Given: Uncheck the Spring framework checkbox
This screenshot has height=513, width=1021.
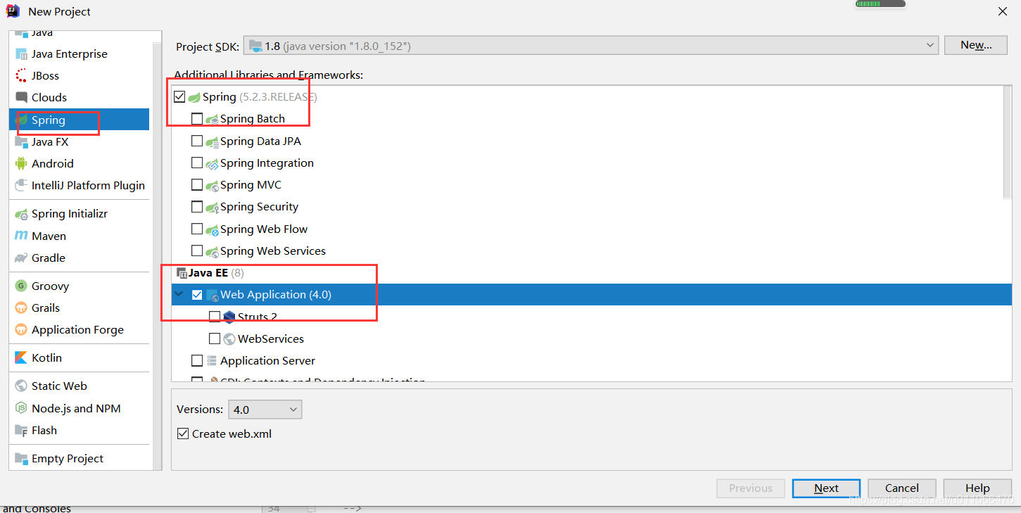Looking at the screenshot, I should click(179, 97).
